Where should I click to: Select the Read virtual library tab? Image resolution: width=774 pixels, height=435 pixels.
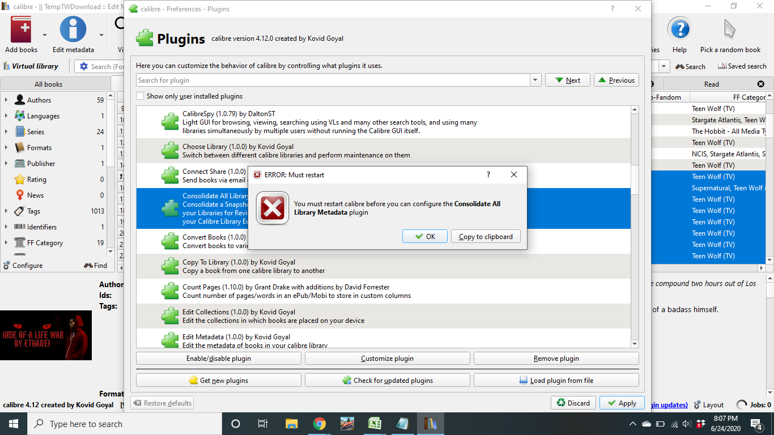pyautogui.click(x=712, y=84)
